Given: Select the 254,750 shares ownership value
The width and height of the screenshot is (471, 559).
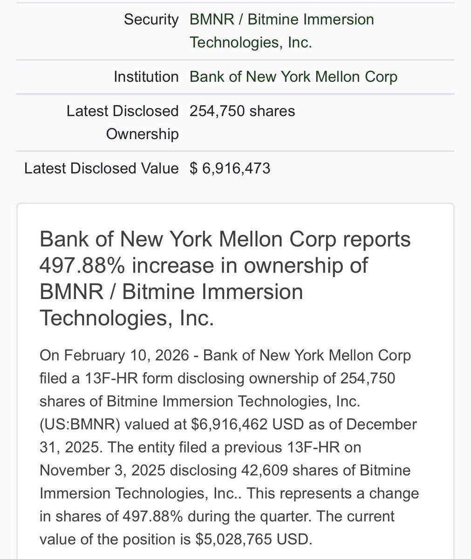Looking at the screenshot, I should [242, 111].
